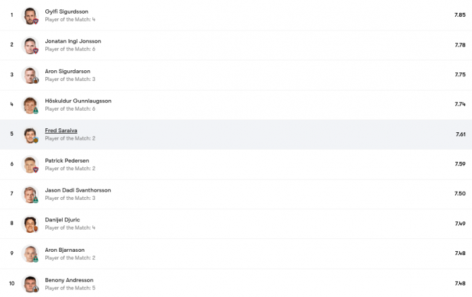Click Aron Sigurdarson's player photo
Viewport: 472px width, 297px height.
tap(30, 75)
